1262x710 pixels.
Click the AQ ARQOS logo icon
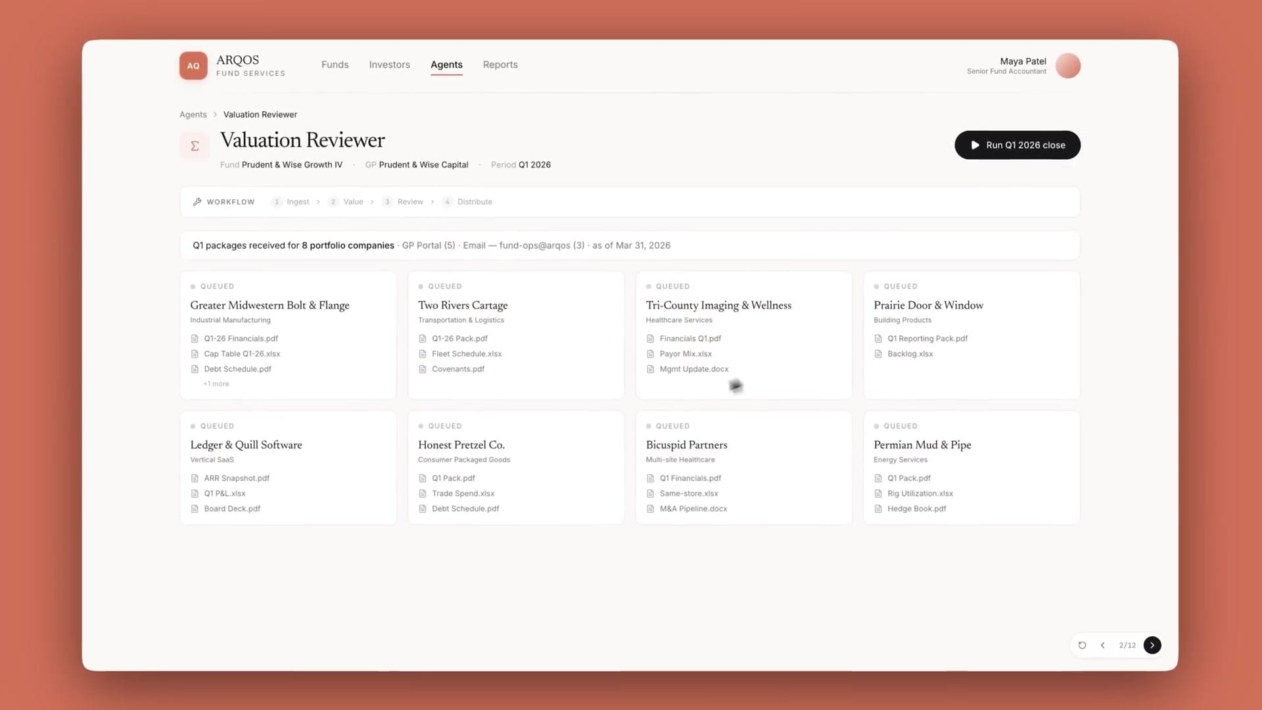coord(193,66)
